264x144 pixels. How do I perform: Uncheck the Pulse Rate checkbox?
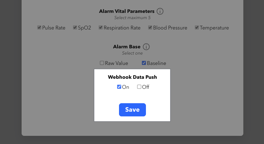(x=39, y=28)
